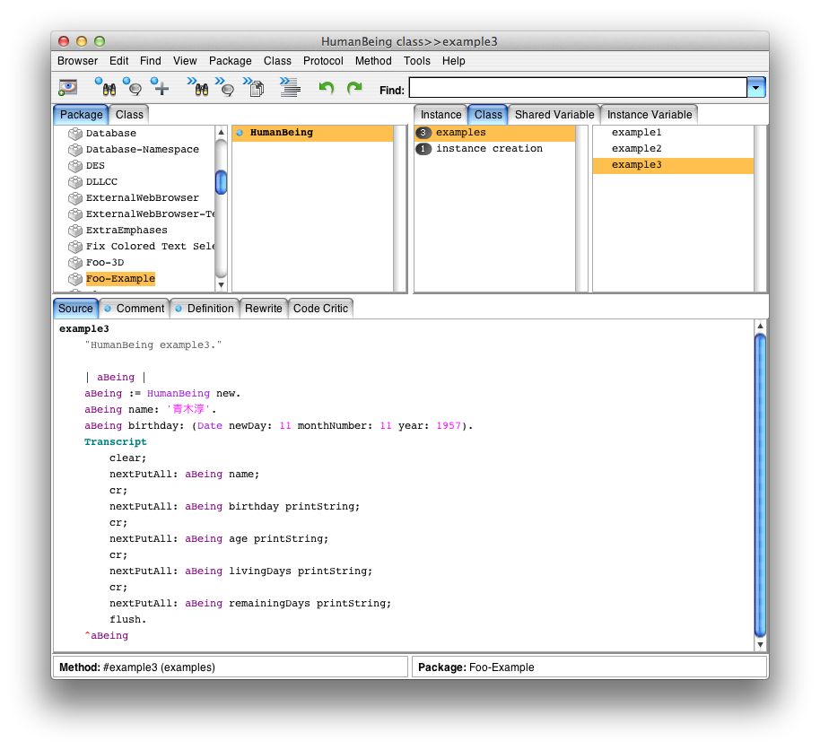Click the green undo arrow

[x=327, y=87]
